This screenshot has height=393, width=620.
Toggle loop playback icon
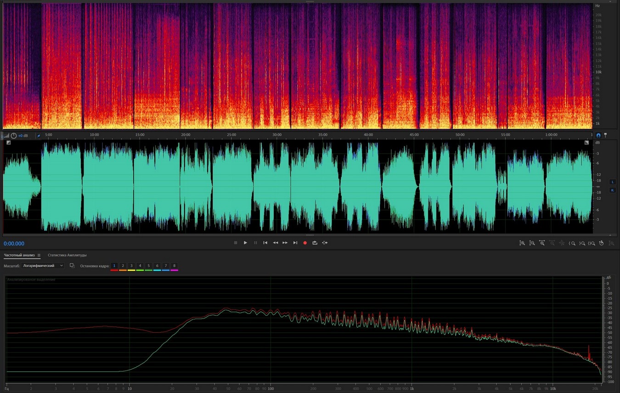315,243
